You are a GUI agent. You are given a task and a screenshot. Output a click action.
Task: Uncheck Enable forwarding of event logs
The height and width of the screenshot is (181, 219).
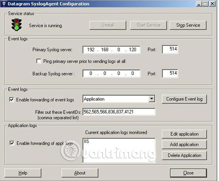pos(12,100)
